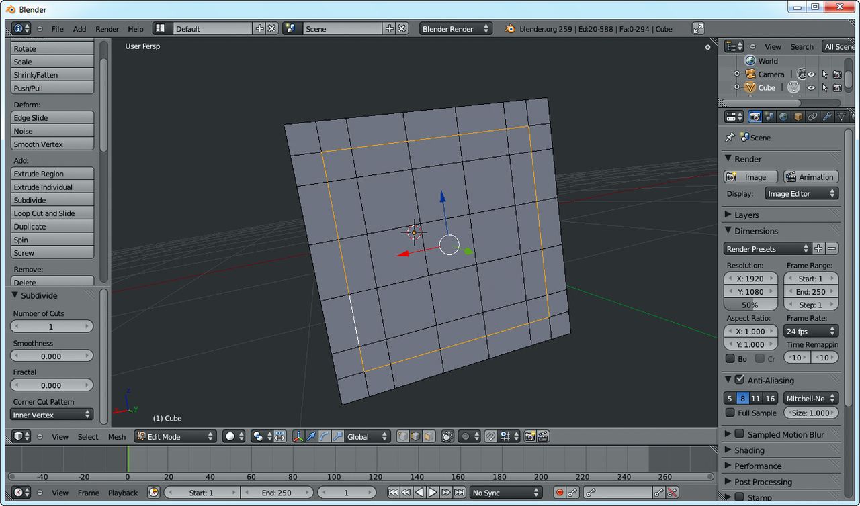Image resolution: width=860 pixels, height=506 pixels.
Task: Open the Modifiers tab (wrench icon)
Action: coord(827,117)
